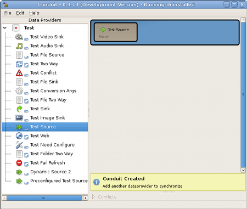This screenshot has height=209, width=247.
Task: Click the Conduit Created heading
Action: point(123,179)
